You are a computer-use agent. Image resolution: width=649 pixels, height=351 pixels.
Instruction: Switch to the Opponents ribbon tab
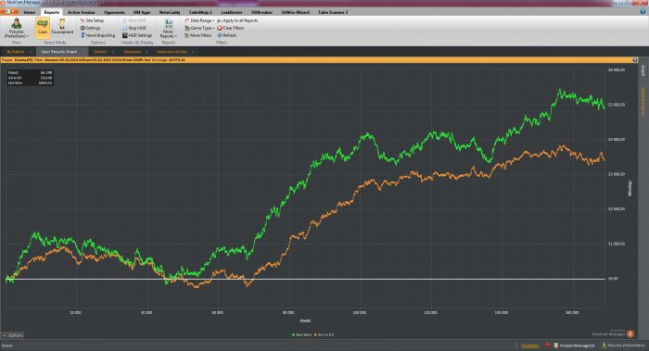click(x=114, y=12)
